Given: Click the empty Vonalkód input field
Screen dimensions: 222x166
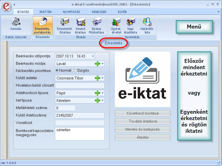Looking at the screenshot, I should coord(80,123).
